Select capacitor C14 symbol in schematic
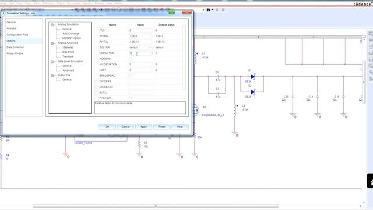The width and height of the screenshot is (373, 210). coord(318,97)
